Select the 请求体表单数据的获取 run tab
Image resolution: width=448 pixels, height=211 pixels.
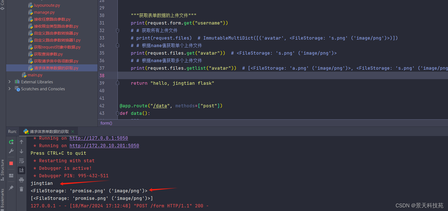point(49,132)
